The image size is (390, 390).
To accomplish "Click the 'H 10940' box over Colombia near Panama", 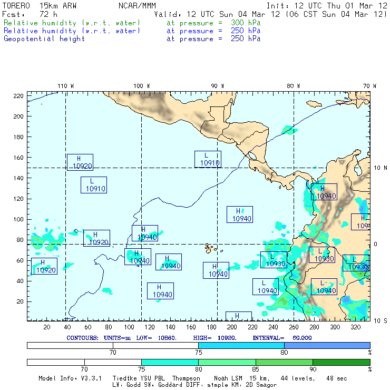I will 324,192.
